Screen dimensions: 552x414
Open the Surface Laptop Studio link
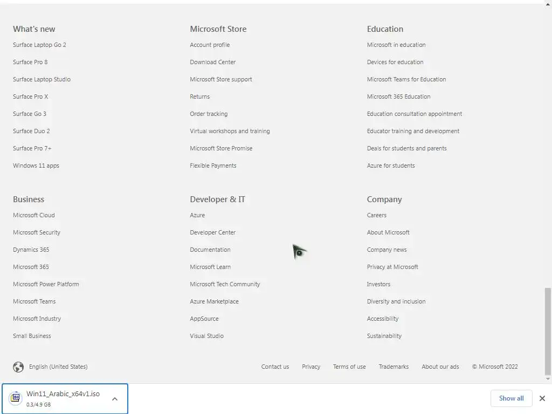point(42,79)
